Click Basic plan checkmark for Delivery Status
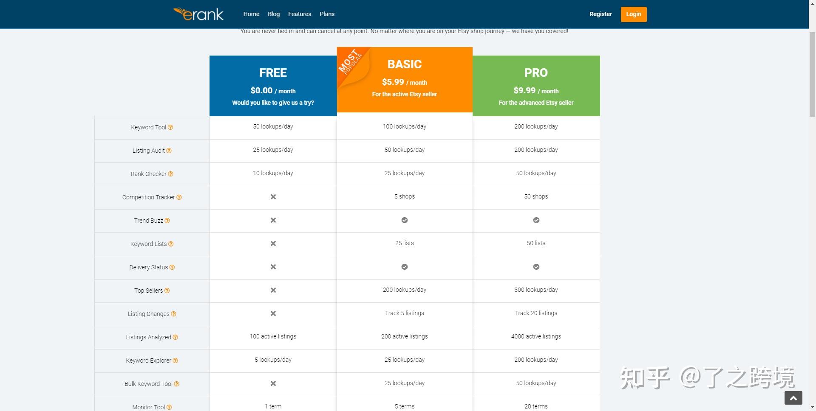The height and width of the screenshot is (411, 816). [405, 267]
